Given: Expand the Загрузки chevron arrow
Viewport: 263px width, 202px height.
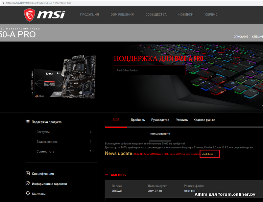Looking at the screenshot, I should [x=91, y=132].
